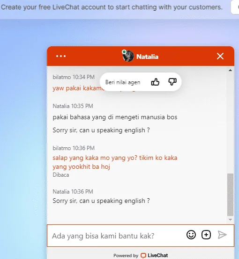Viewport: 239px width, 259px height.
Task: Attach a file with plus icon
Action: [x=206, y=235]
